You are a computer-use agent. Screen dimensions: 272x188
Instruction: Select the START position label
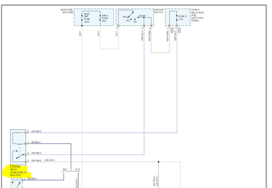(142, 16)
